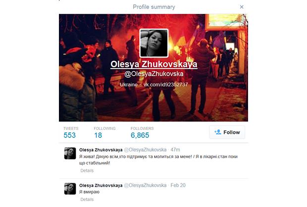
Task: Click avatar thumbnail of the 47m tweet
Action: pyautogui.click(x=70, y=153)
